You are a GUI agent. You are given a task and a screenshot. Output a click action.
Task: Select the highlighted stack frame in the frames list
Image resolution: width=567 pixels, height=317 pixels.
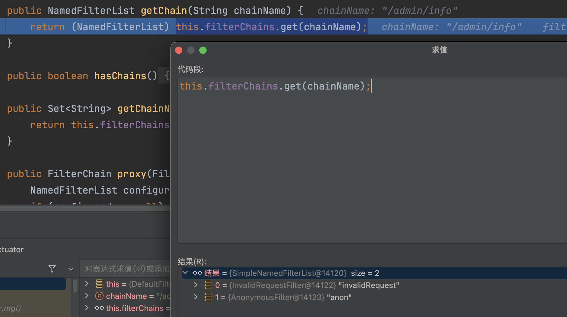33,284
